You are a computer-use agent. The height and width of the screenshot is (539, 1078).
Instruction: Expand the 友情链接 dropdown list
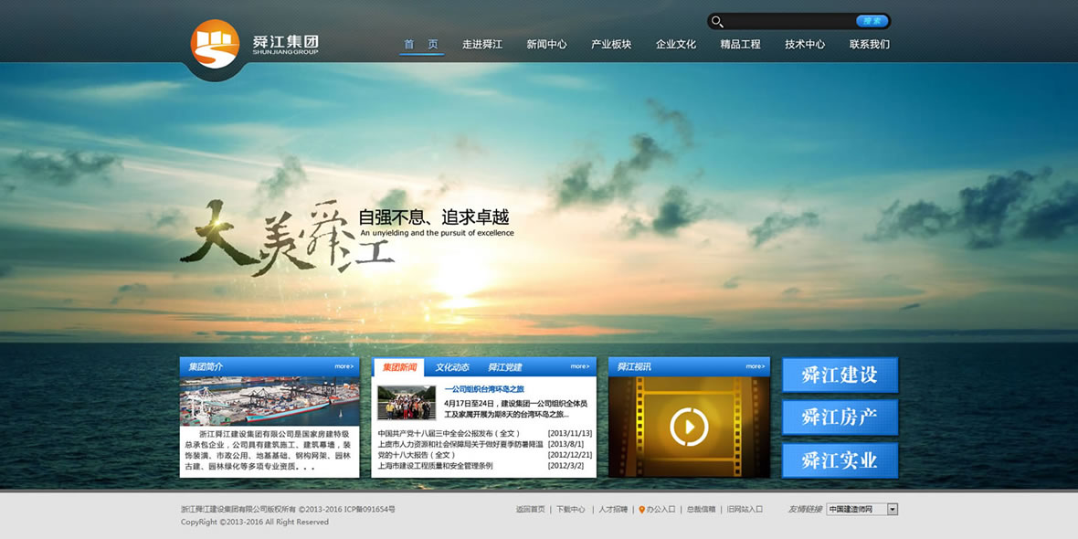(x=893, y=510)
